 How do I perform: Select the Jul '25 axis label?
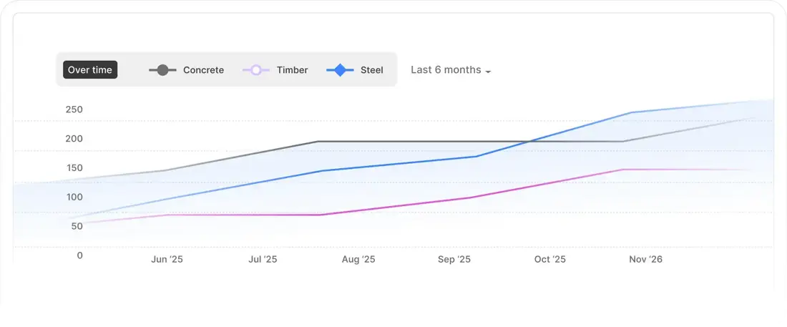[263, 260]
